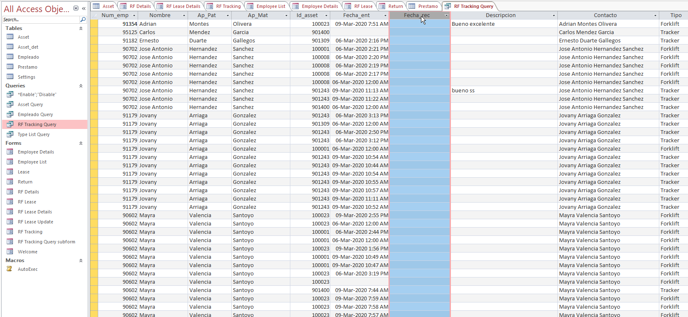The width and height of the screenshot is (688, 317).
Task: Open the Num_emp column filter dropdown
Action: [134, 15]
